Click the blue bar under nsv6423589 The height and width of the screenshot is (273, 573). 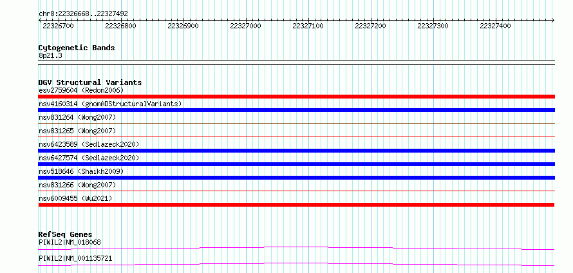tap(296, 151)
